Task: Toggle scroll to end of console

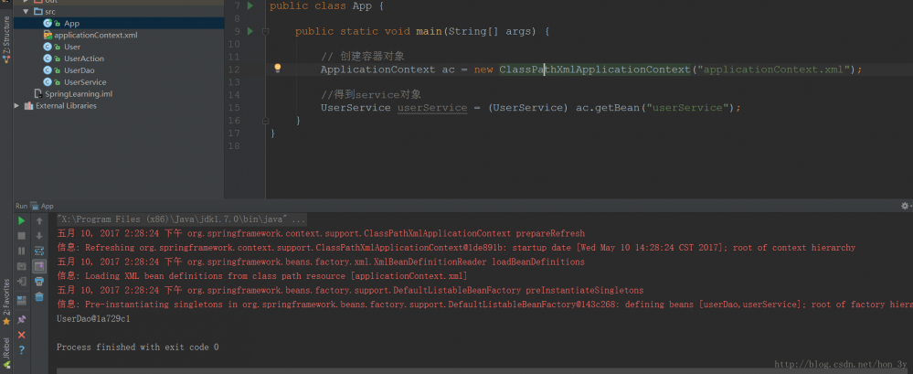Action: [39, 266]
